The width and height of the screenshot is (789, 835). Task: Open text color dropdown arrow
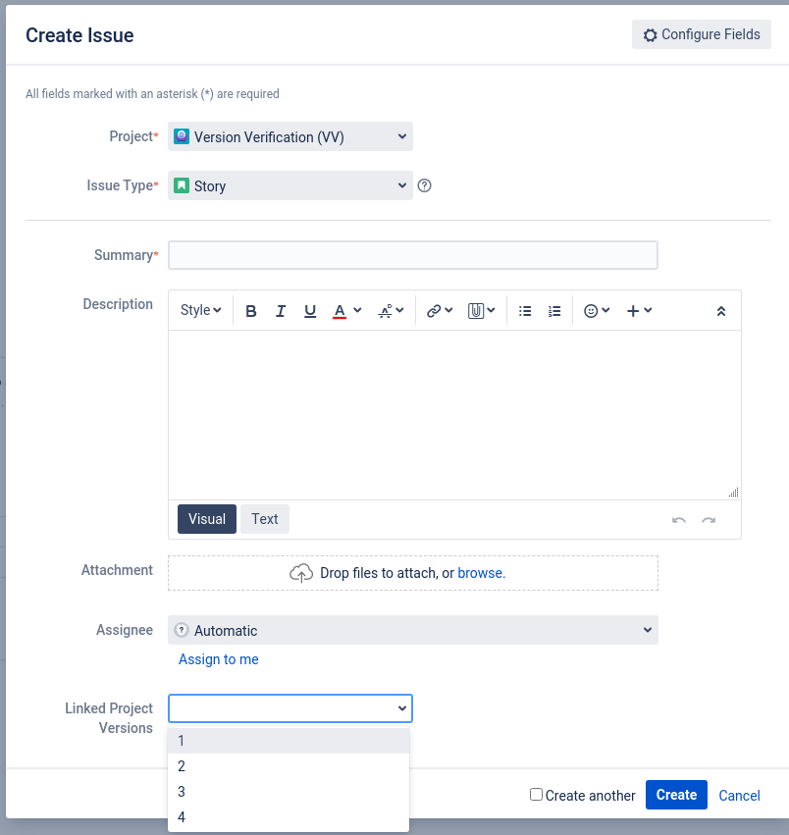[357, 310]
